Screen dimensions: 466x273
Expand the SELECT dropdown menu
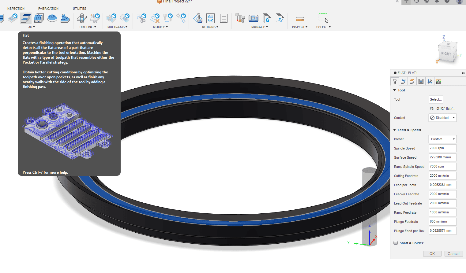tap(323, 27)
